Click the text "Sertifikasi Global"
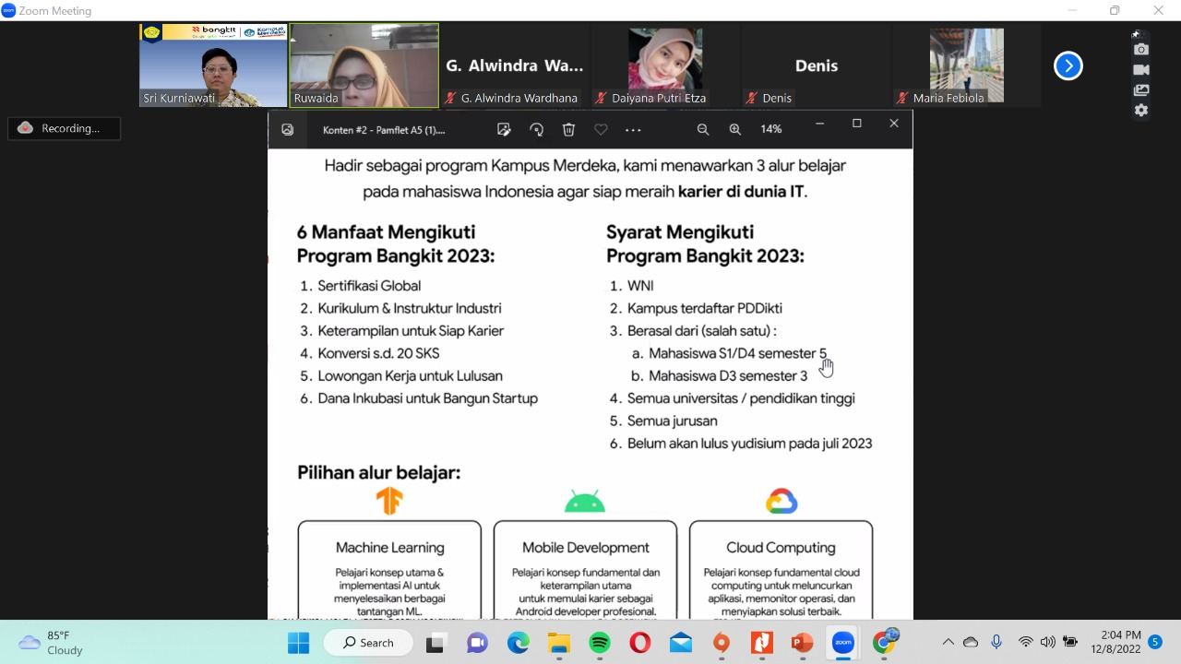 (x=369, y=286)
